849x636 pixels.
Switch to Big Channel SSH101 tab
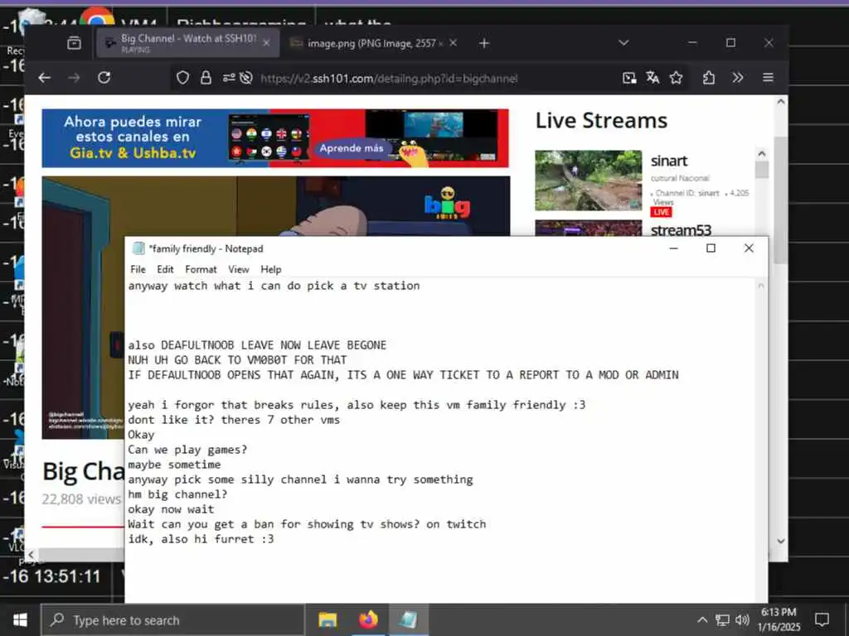pos(188,43)
